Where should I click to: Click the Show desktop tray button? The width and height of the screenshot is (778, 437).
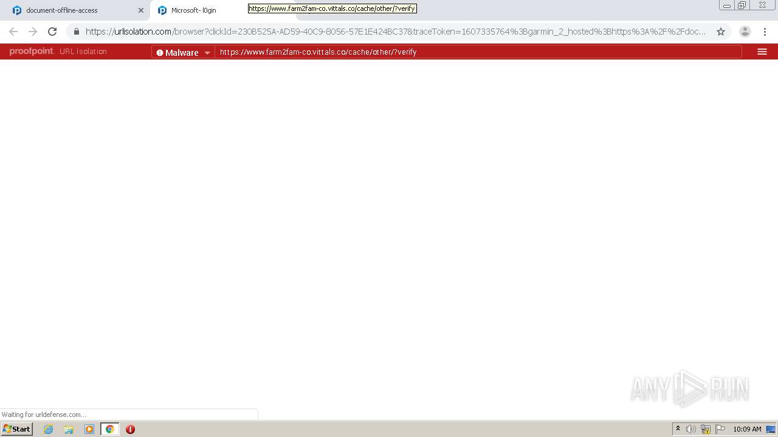pyautogui.click(x=771, y=429)
